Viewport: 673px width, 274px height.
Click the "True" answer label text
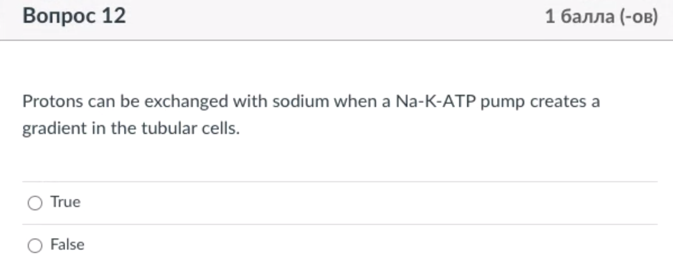(66, 202)
